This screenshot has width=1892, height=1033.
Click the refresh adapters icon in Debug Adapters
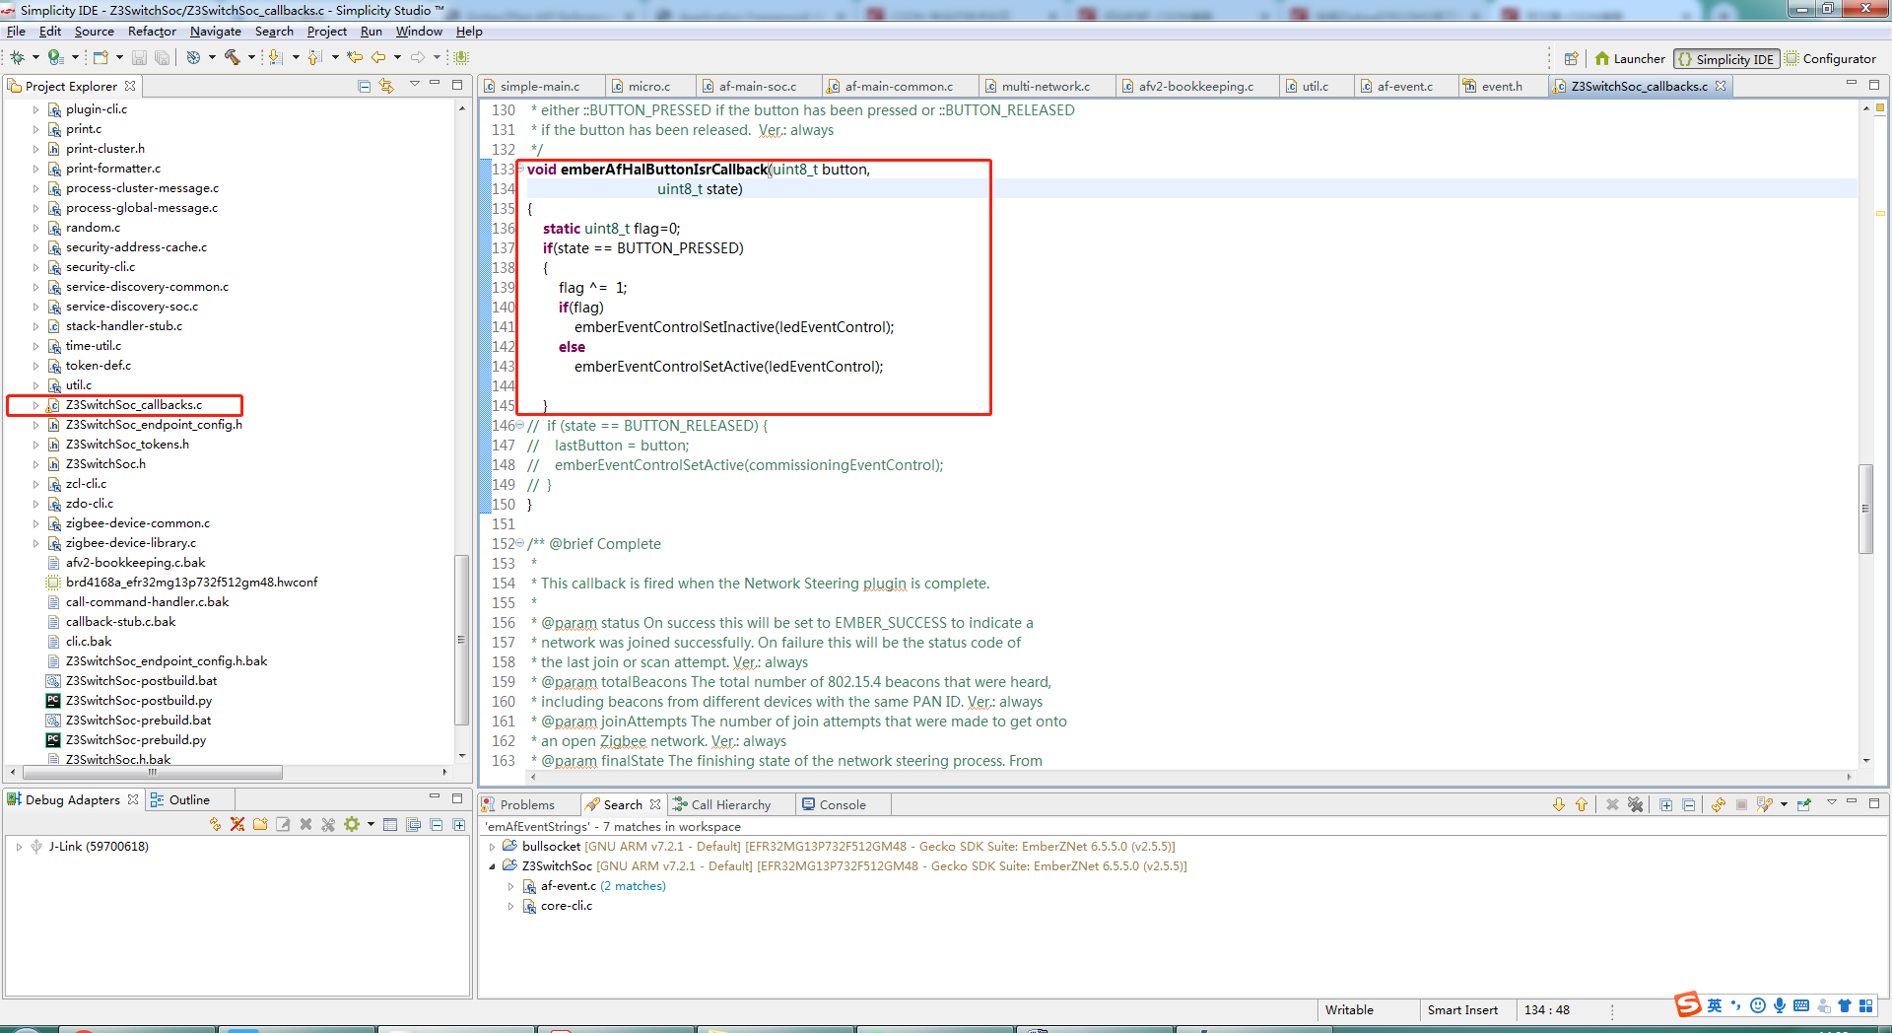215,824
